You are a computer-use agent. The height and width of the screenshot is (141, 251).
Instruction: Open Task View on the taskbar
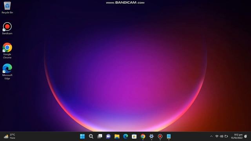[x=100, y=136]
